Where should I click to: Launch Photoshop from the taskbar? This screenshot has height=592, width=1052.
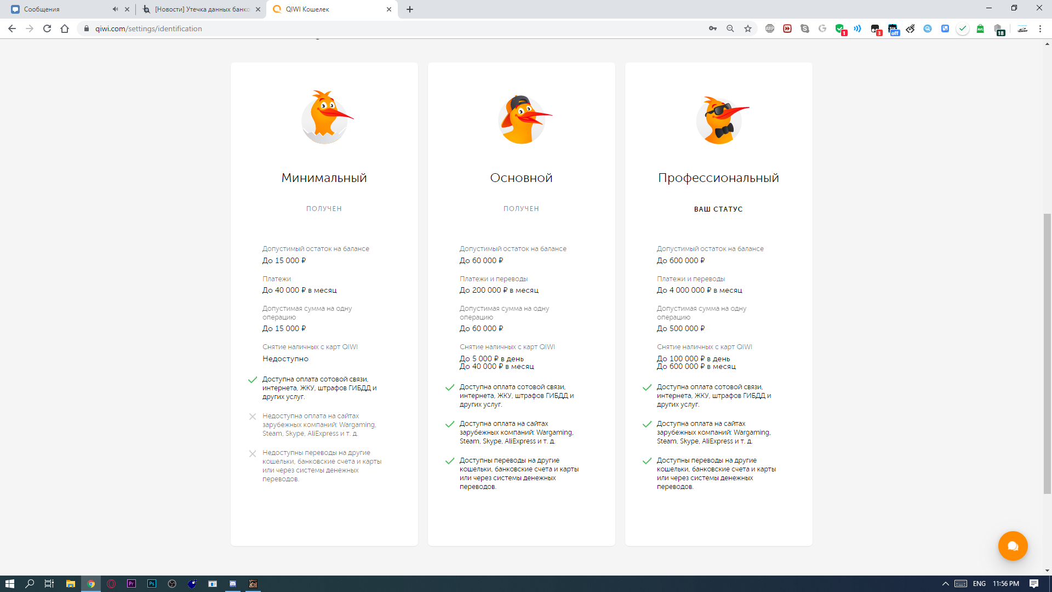(x=152, y=584)
